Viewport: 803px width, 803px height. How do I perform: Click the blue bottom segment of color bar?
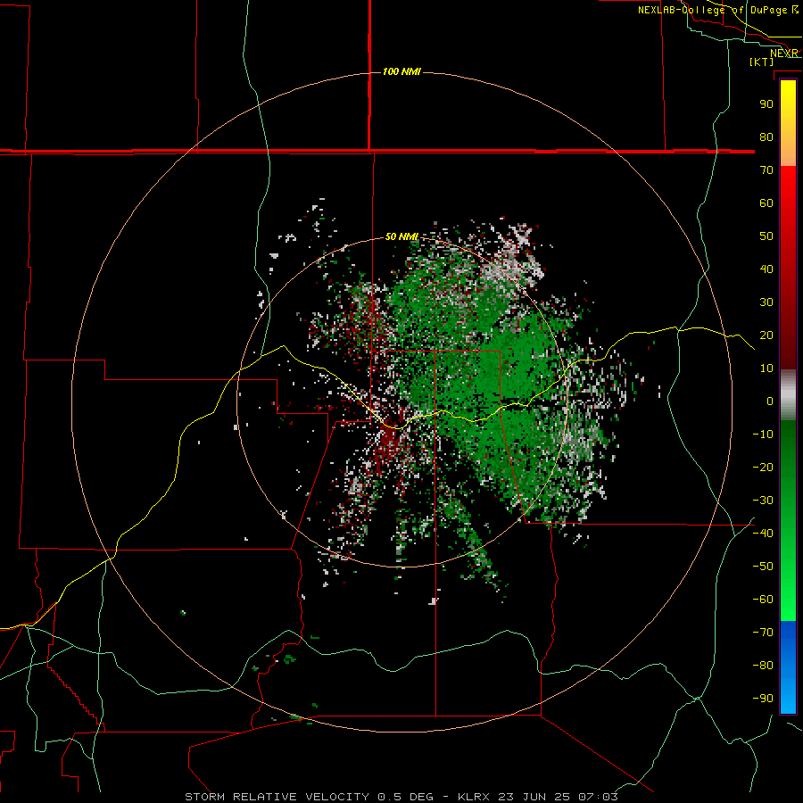click(x=788, y=667)
